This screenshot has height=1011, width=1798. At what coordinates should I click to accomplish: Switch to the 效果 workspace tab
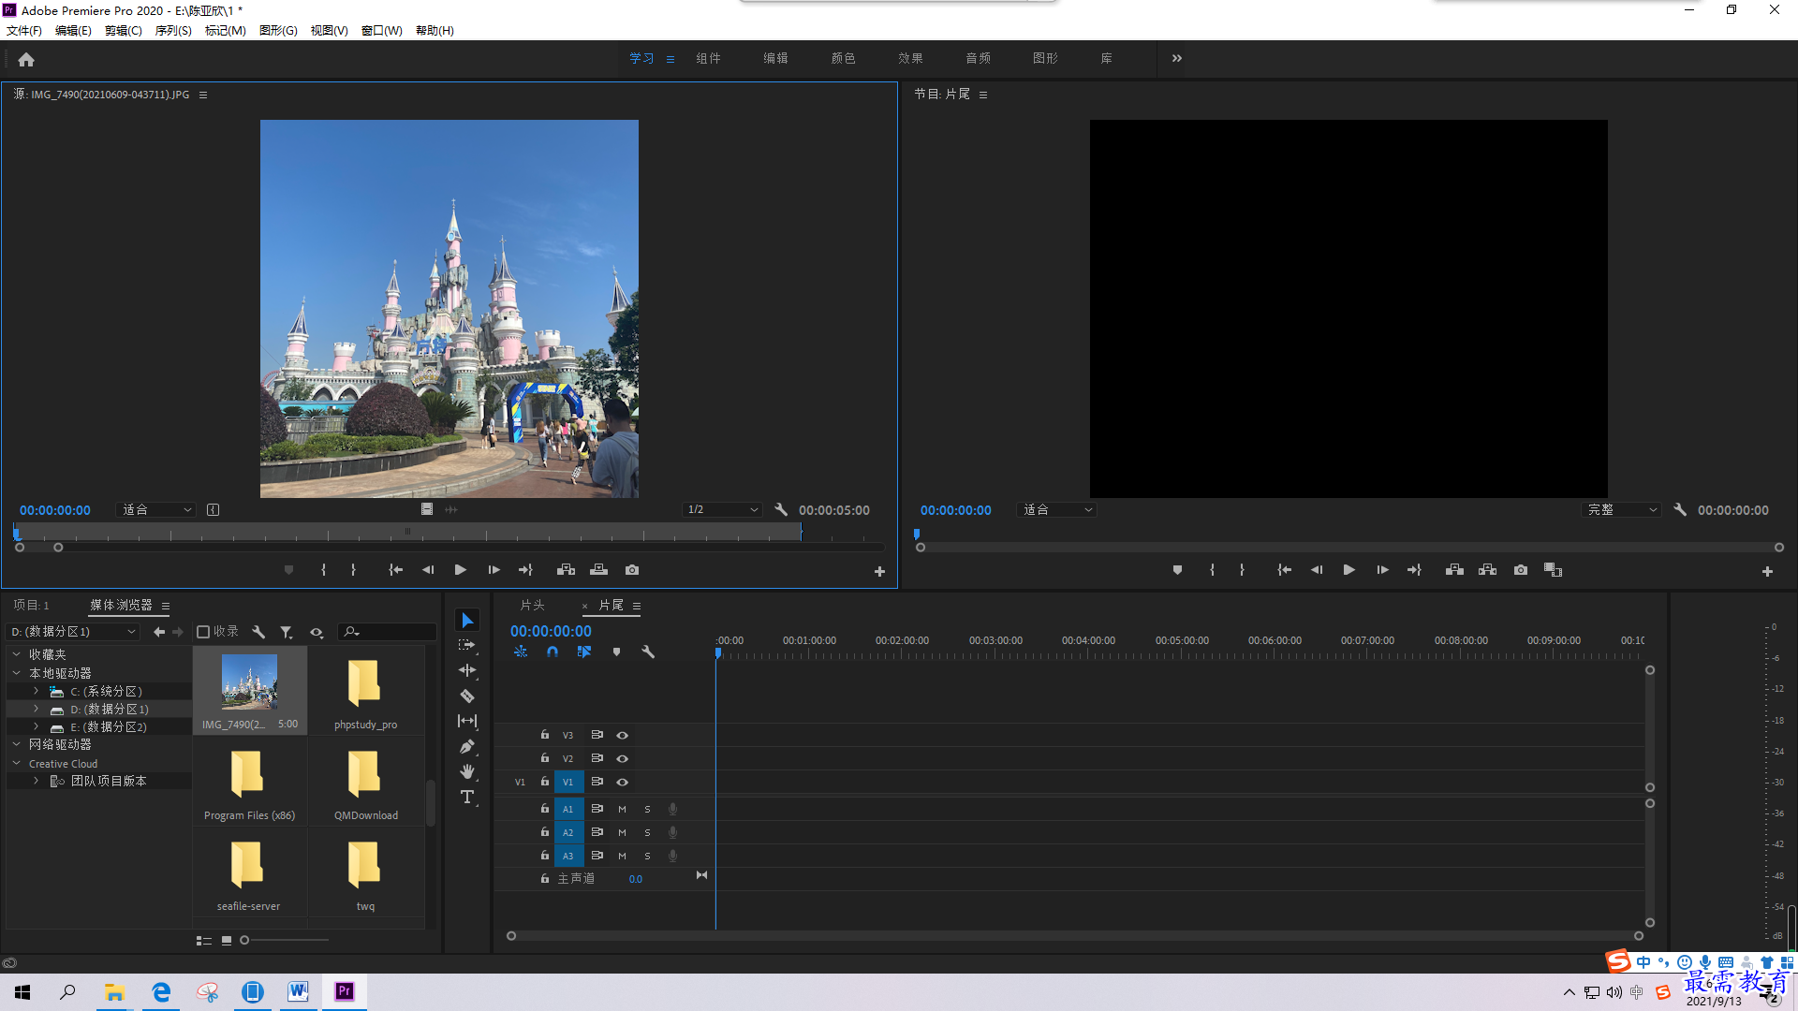910,58
